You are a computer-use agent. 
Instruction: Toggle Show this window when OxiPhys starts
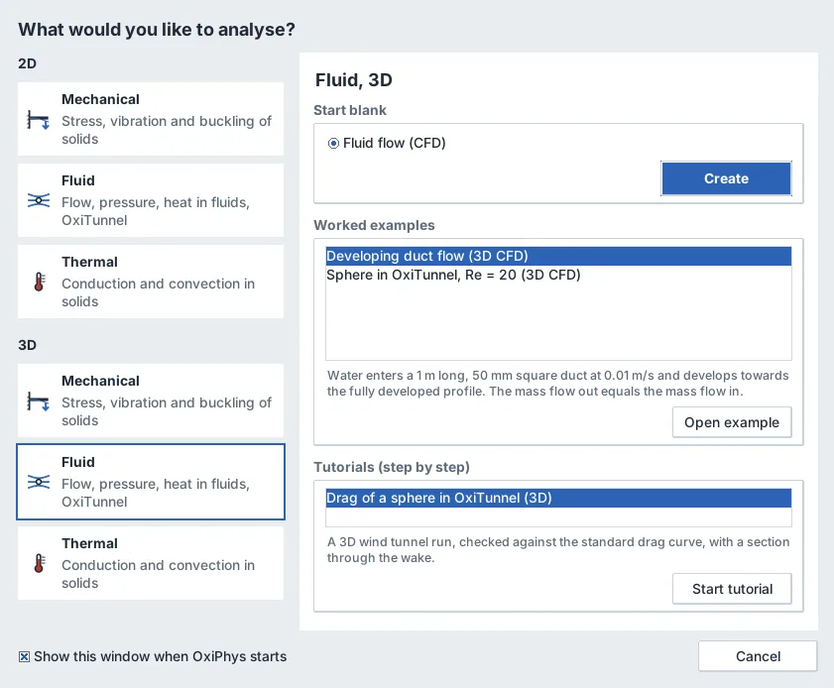[x=24, y=656]
